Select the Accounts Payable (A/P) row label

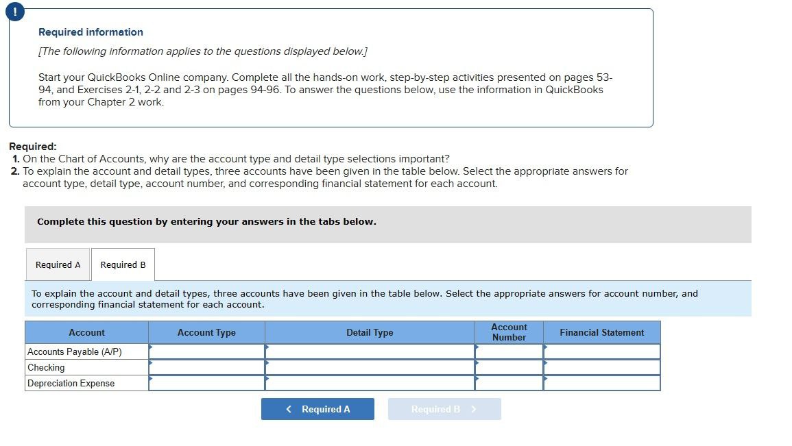coord(74,351)
